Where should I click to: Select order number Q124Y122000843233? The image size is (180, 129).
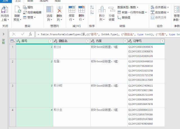click(x=141, y=110)
